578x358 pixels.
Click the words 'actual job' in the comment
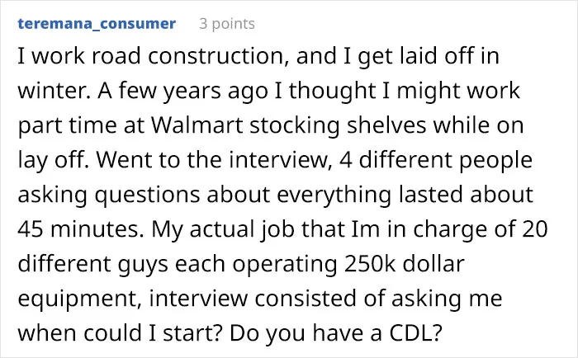tap(242, 230)
